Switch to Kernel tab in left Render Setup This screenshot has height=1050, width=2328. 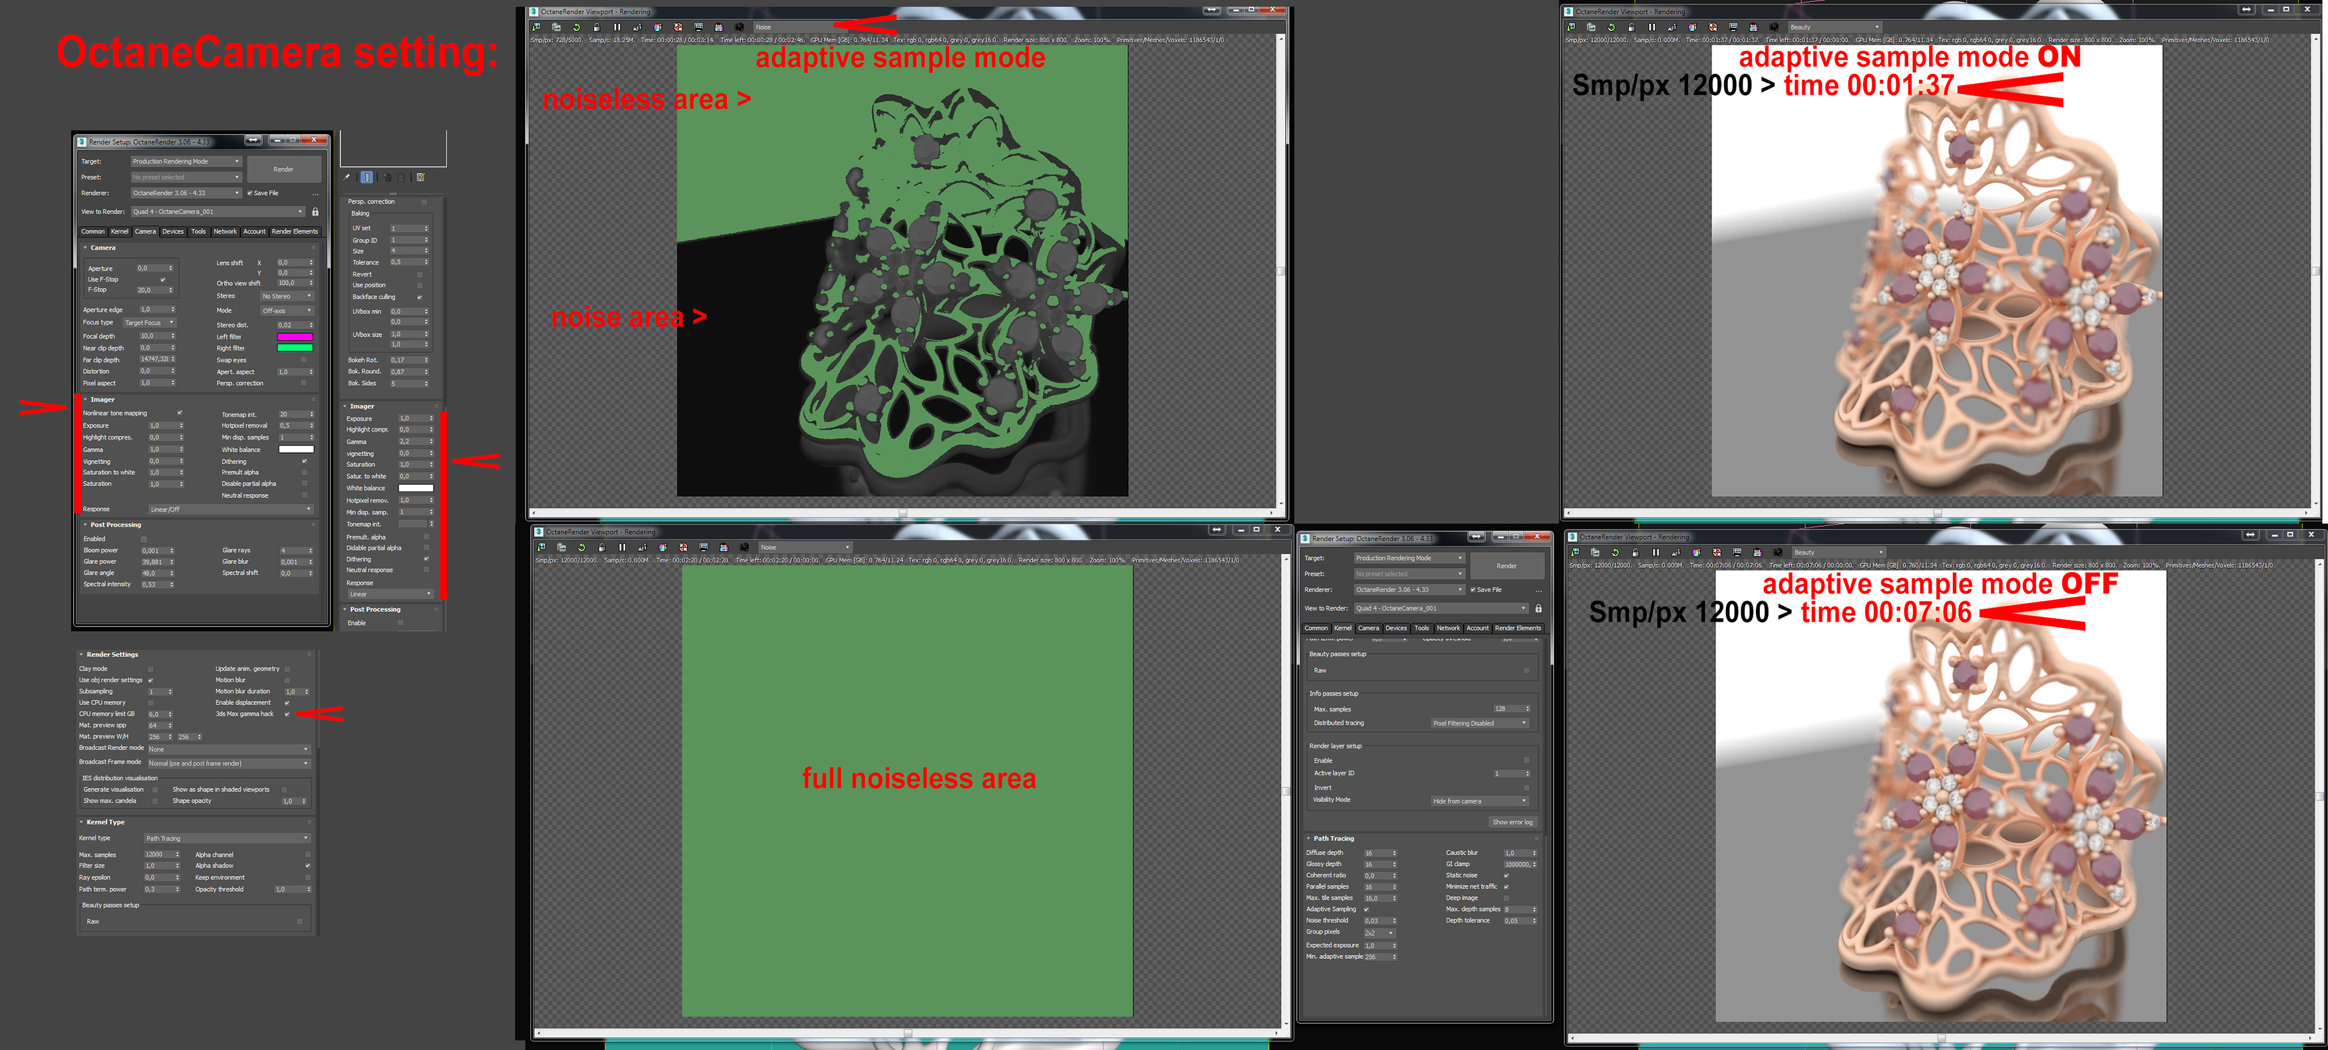(x=119, y=231)
